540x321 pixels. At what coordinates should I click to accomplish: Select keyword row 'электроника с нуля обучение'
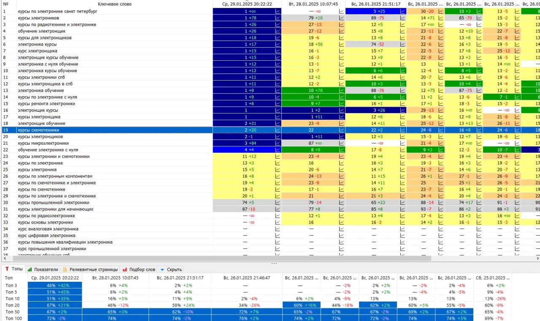coord(48,64)
